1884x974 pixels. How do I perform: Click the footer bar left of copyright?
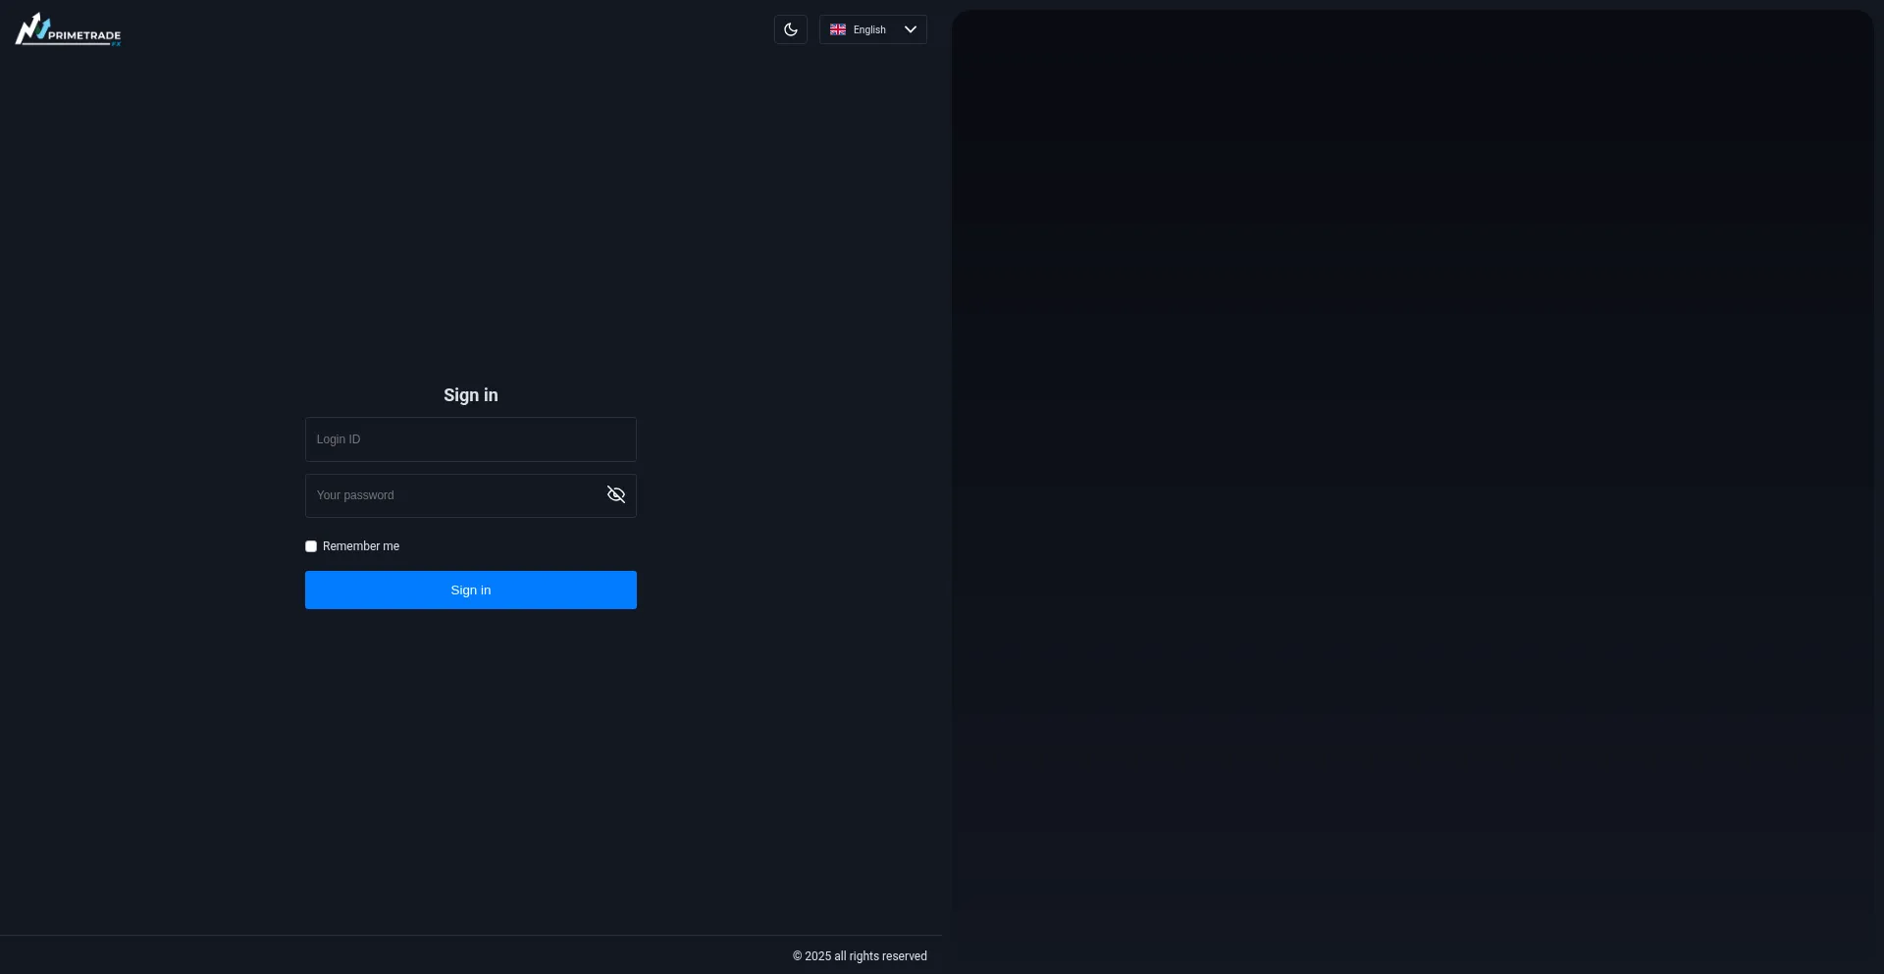(x=392, y=955)
